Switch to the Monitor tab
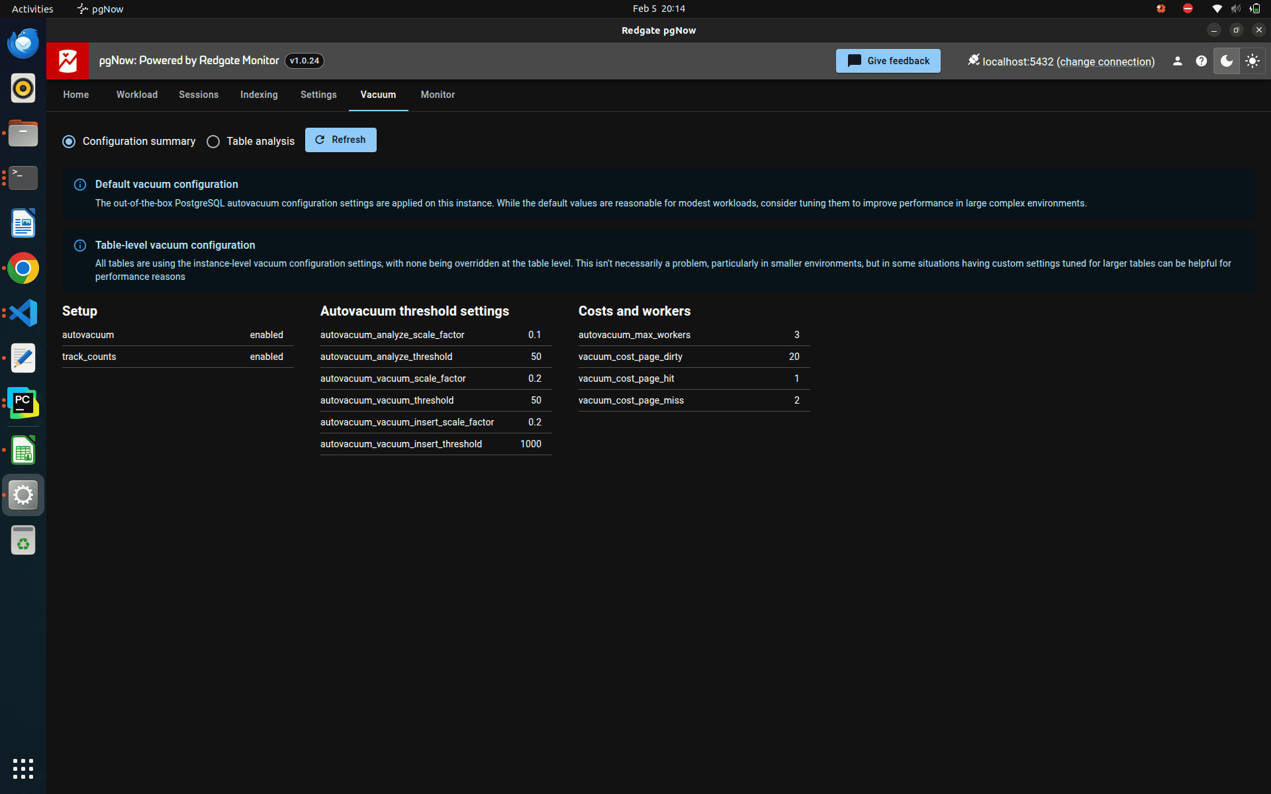 pos(437,95)
